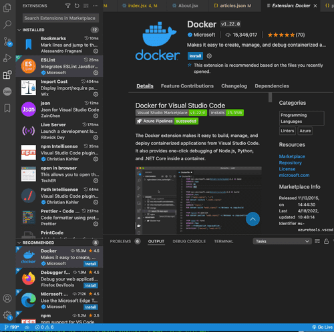This screenshot has height=332, width=334.
Task: Open Docker extension page manage gear
Action: tap(209, 56)
